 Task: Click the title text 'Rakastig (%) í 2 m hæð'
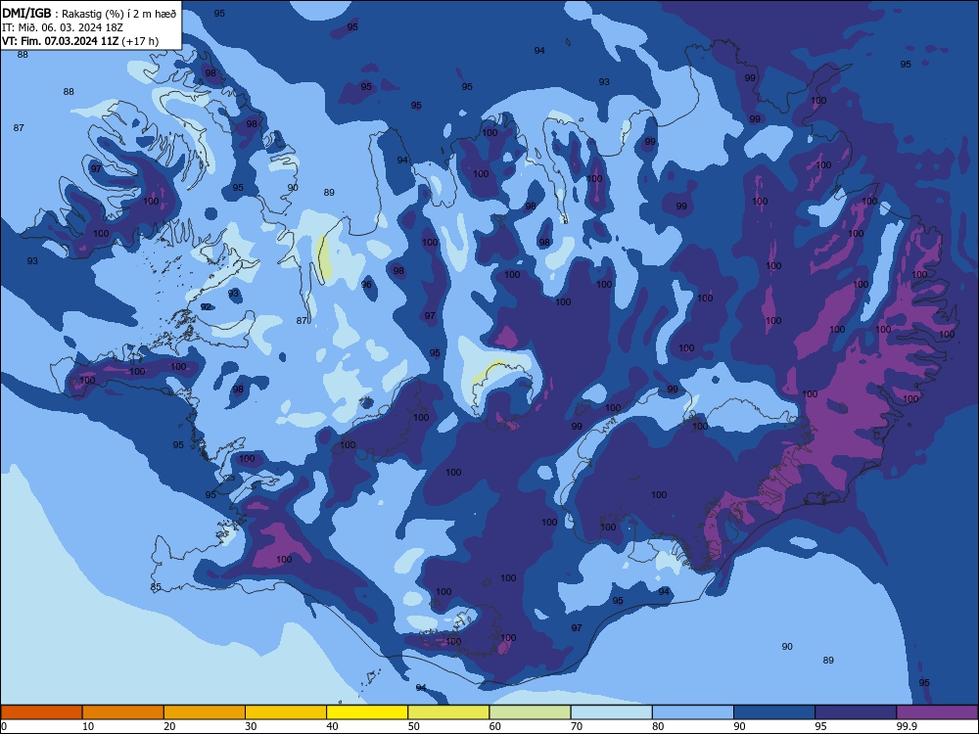click(x=119, y=14)
